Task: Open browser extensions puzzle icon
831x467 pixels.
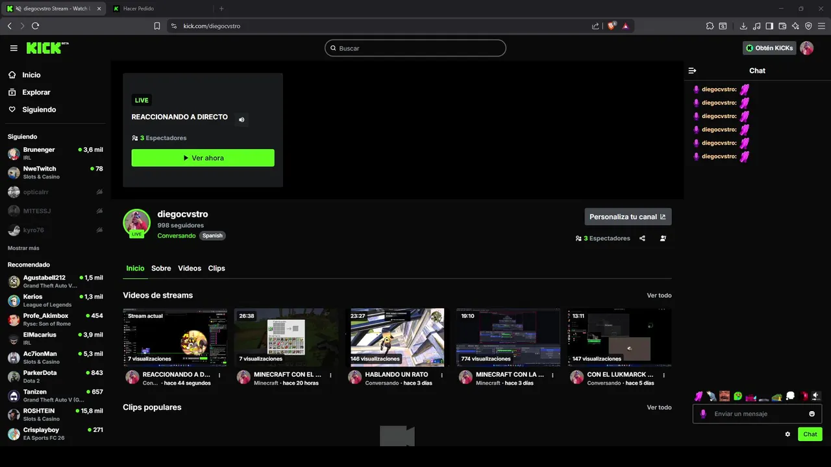Action: click(710, 26)
